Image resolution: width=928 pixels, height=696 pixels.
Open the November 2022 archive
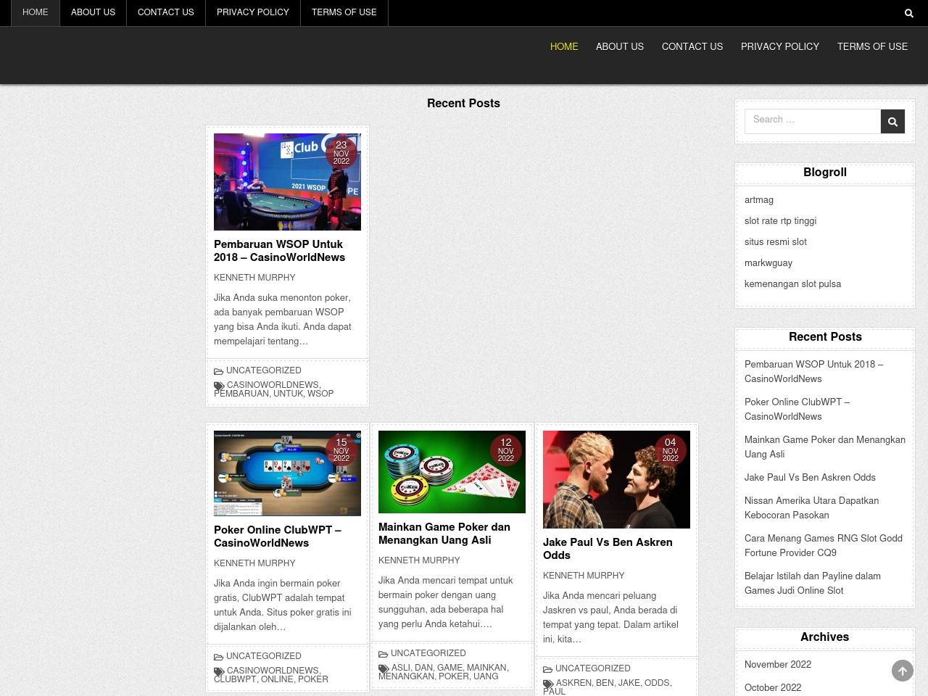pyautogui.click(x=778, y=665)
